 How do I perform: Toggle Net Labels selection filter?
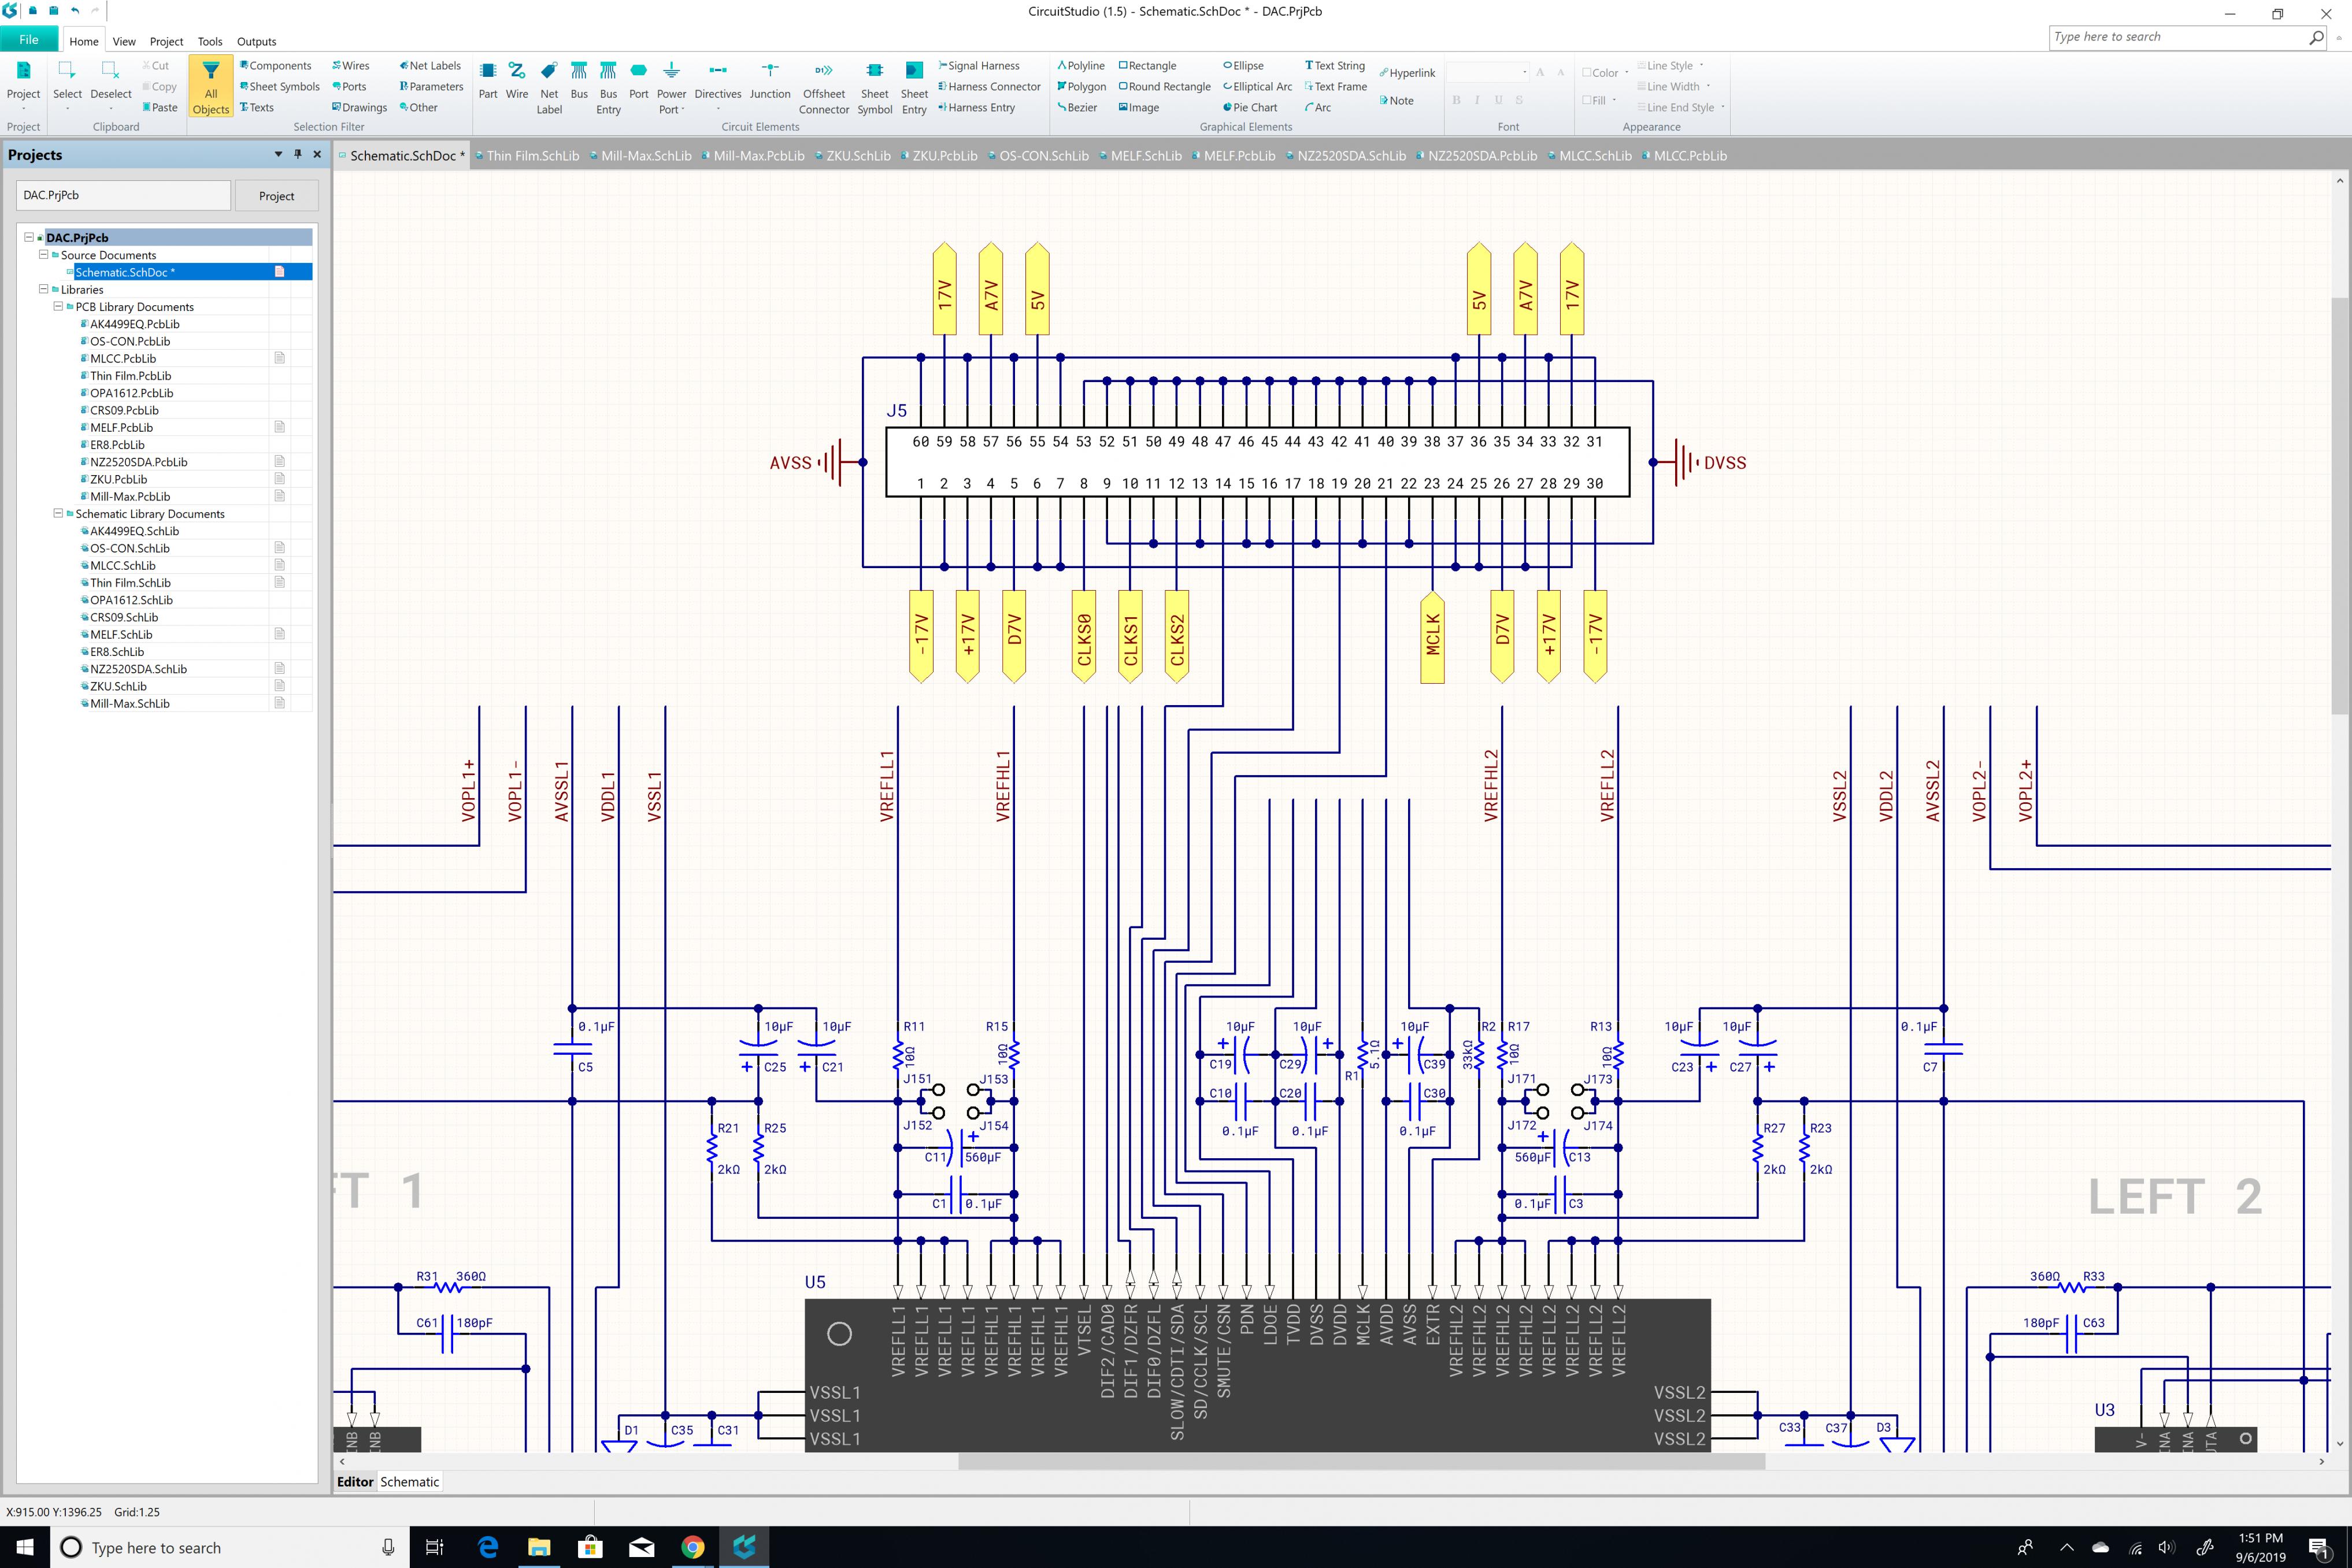tap(430, 66)
